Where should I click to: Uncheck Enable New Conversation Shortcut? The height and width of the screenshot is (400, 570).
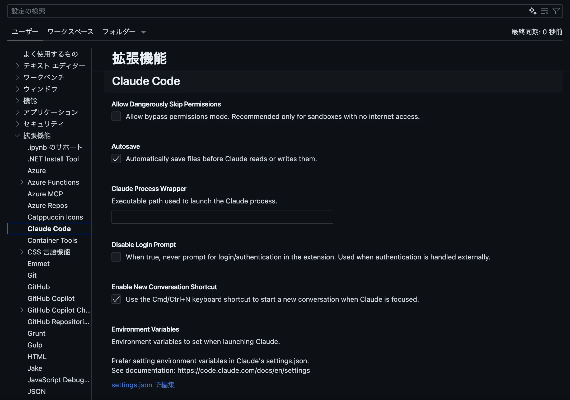click(116, 299)
